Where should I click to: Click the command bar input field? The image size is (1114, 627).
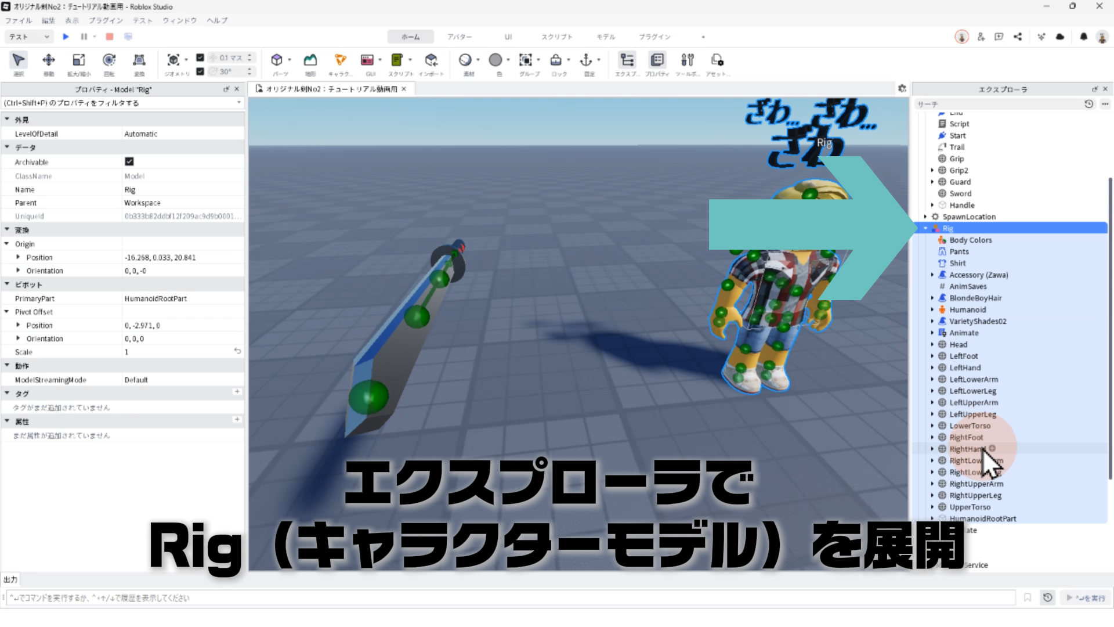pyautogui.click(x=511, y=597)
